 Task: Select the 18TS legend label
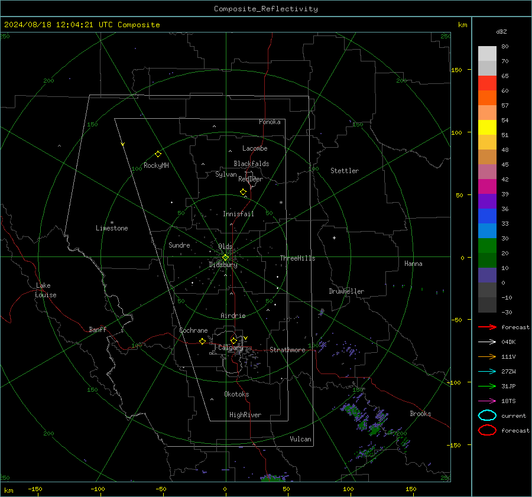508,401
